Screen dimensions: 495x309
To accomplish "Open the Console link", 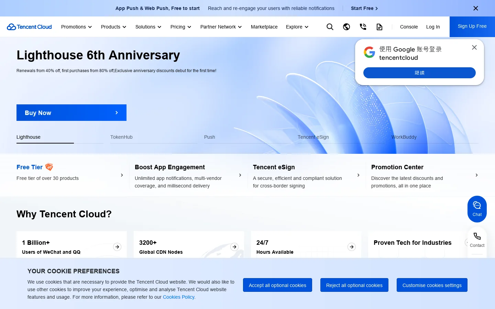I will click(x=409, y=27).
